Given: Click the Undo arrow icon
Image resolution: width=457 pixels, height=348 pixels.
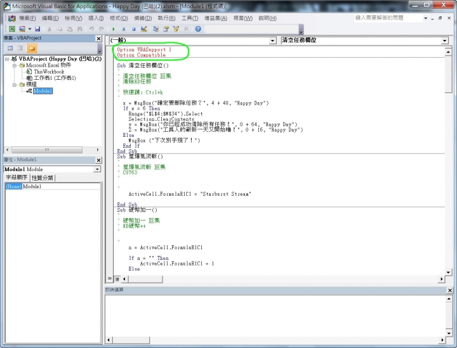Looking at the screenshot, I should coord(91,29).
